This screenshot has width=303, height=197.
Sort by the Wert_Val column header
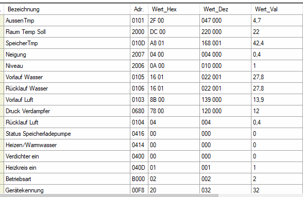pos(277,9)
